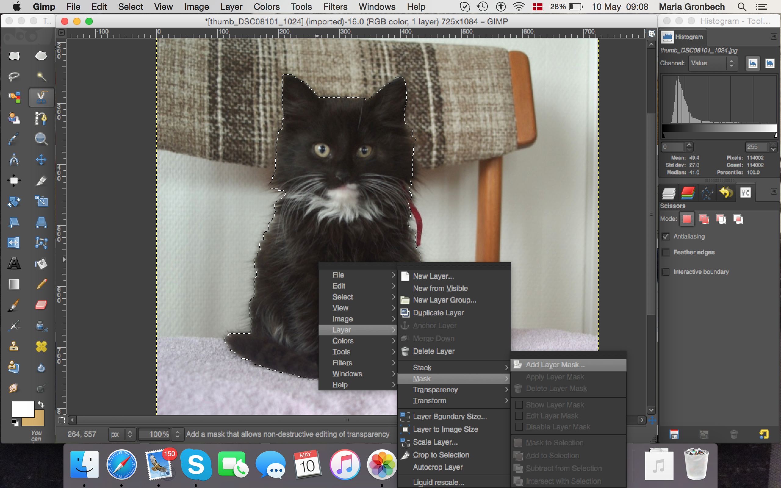The height and width of the screenshot is (488, 781).
Task: Choose the Text tool
Action: (14, 264)
